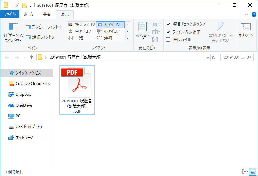Go back with the left arrow
Screen dimensions: 258x176
[x=7, y=57]
